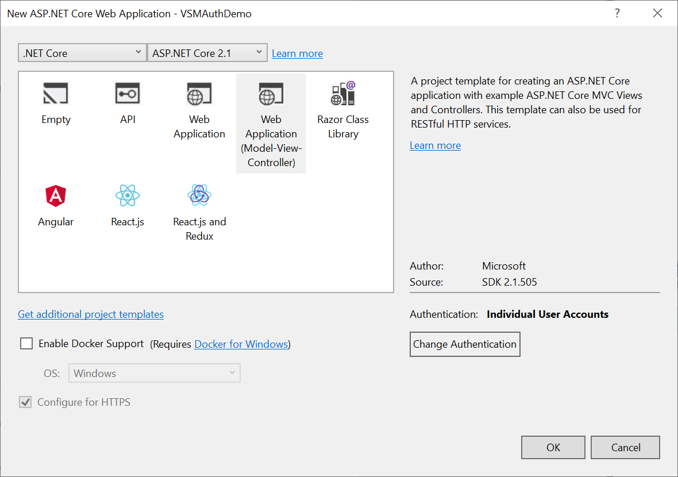Image resolution: width=678 pixels, height=477 pixels.
Task: Click the Docker for Windows link
Action: pyautogui.click(x=241, y=344)
